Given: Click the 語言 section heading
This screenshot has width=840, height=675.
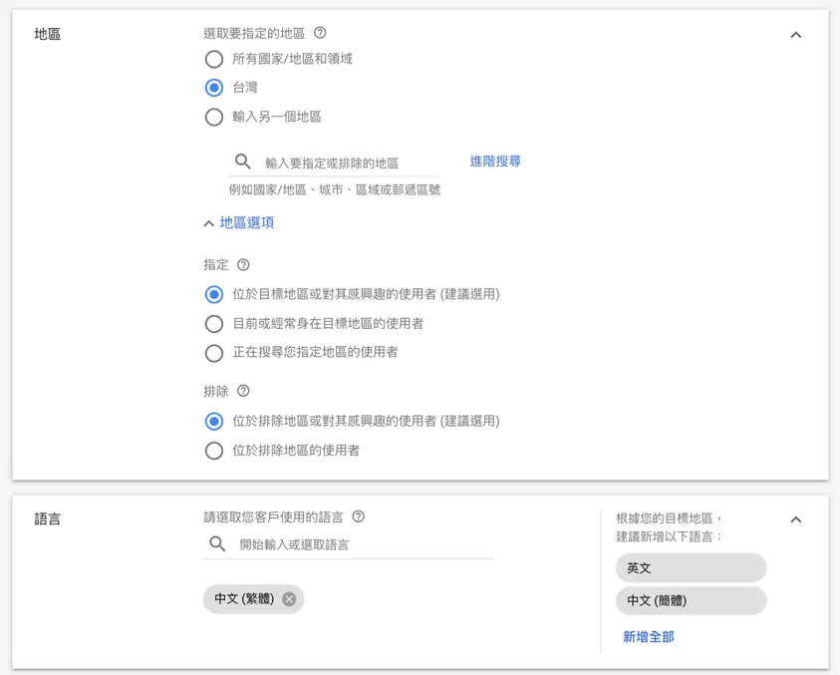Looking at the screenshot, I should (47, 519).
